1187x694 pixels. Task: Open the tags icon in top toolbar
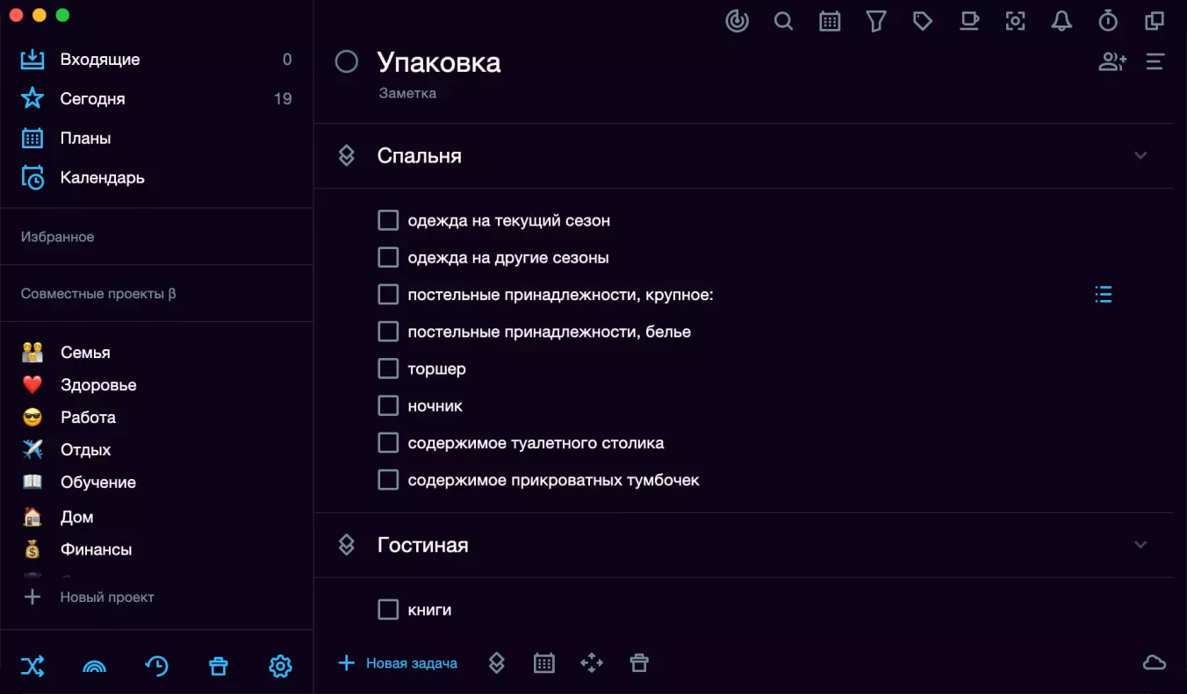point(923,21)
